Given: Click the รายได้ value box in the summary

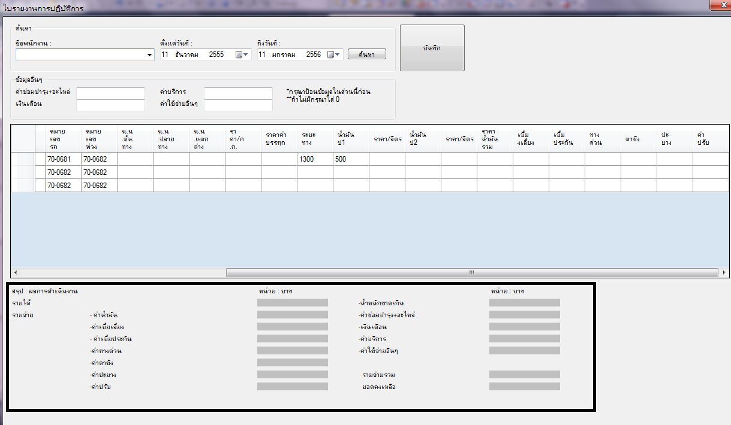Looking at the screenshot, I should (293, 303).
